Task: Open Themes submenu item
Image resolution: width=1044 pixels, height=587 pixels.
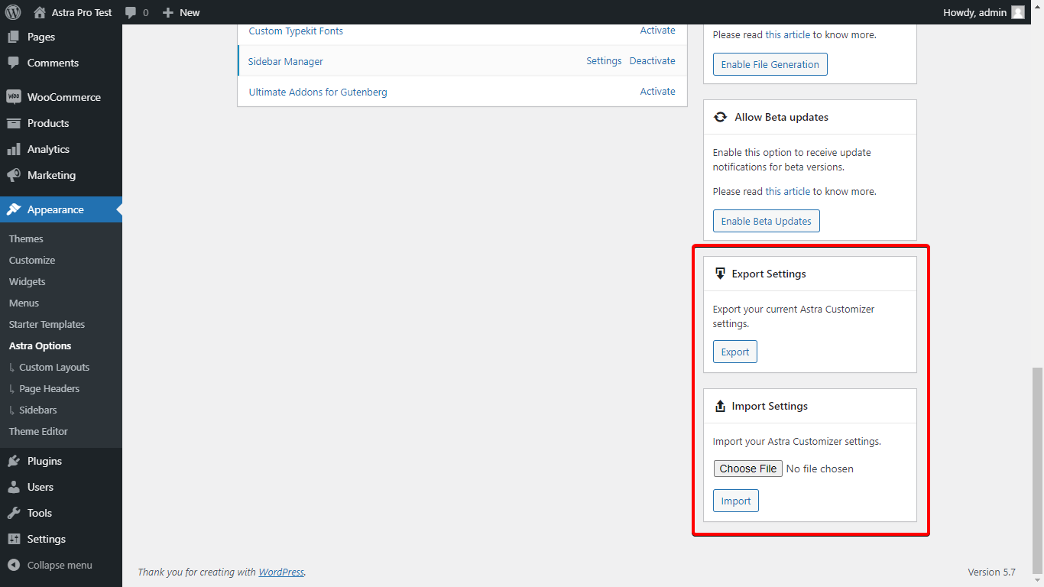Action: (26, 238)
